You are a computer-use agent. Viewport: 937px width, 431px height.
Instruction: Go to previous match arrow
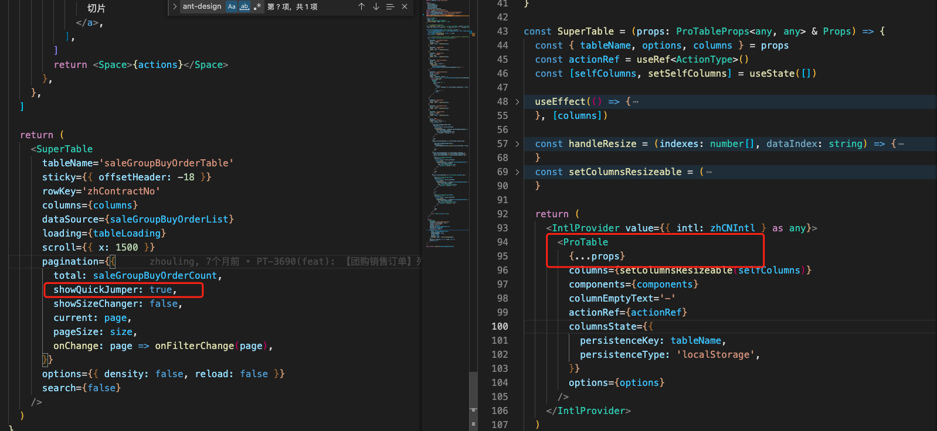[x=361, y=6]
